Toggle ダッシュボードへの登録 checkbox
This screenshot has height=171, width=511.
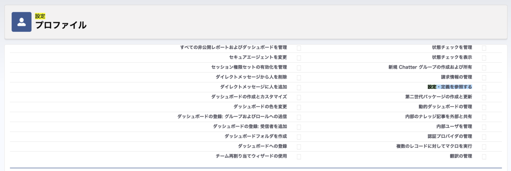coord(299,147)
